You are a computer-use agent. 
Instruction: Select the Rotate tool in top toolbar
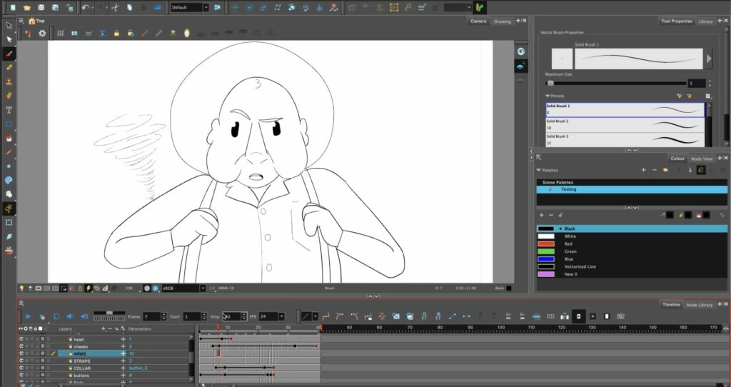(x=249, y=7)
